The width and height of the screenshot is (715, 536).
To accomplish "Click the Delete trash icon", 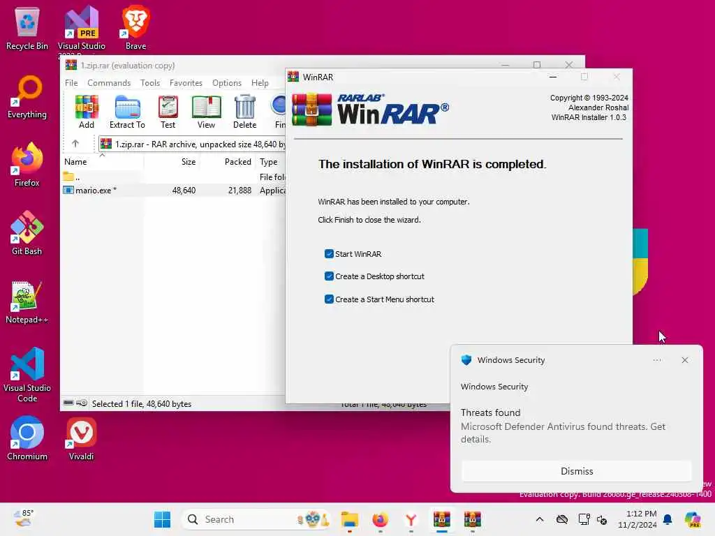I will tap(245, 112).
